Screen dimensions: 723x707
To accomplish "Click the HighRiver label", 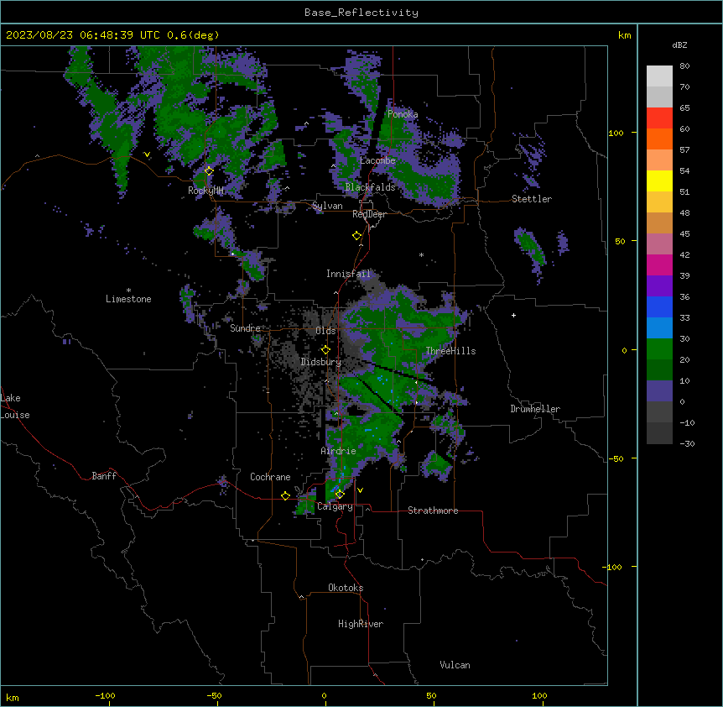I will coord(361,624).
